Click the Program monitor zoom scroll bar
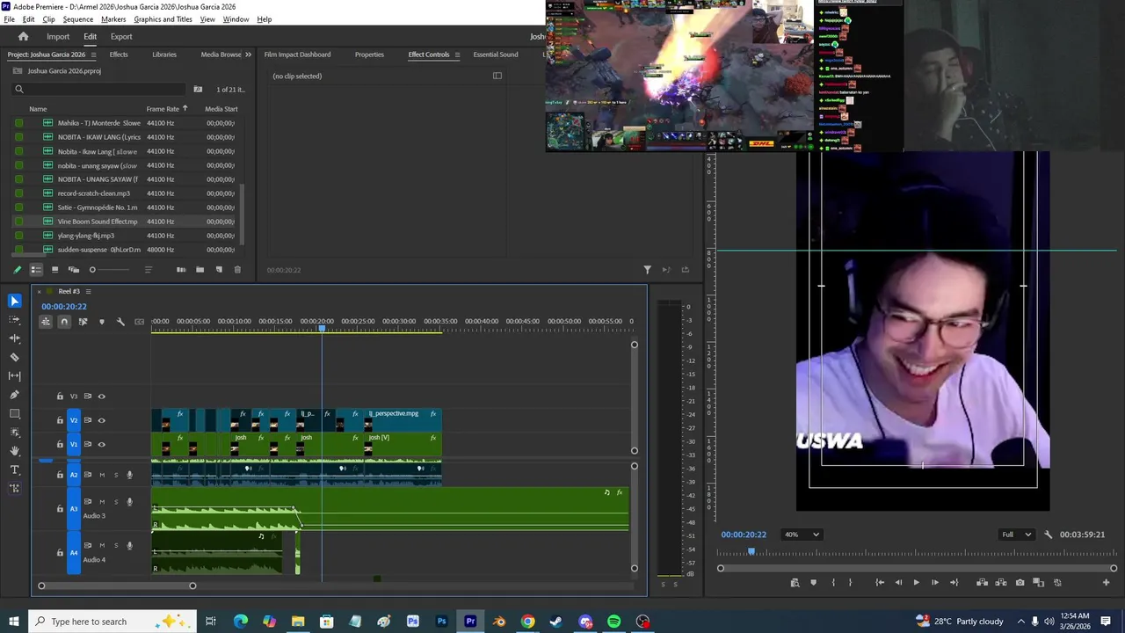 click(x=917, y=569)
